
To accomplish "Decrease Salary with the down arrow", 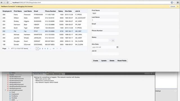I will (x=110, y=40).
